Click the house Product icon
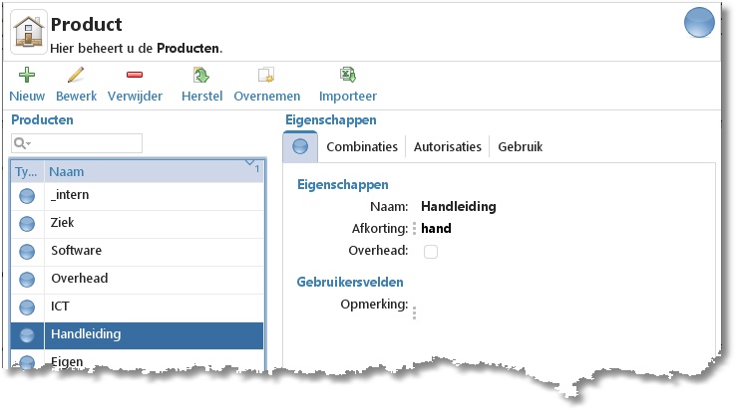This screenshot has height=412, width=736. click(x=29, y=32)
